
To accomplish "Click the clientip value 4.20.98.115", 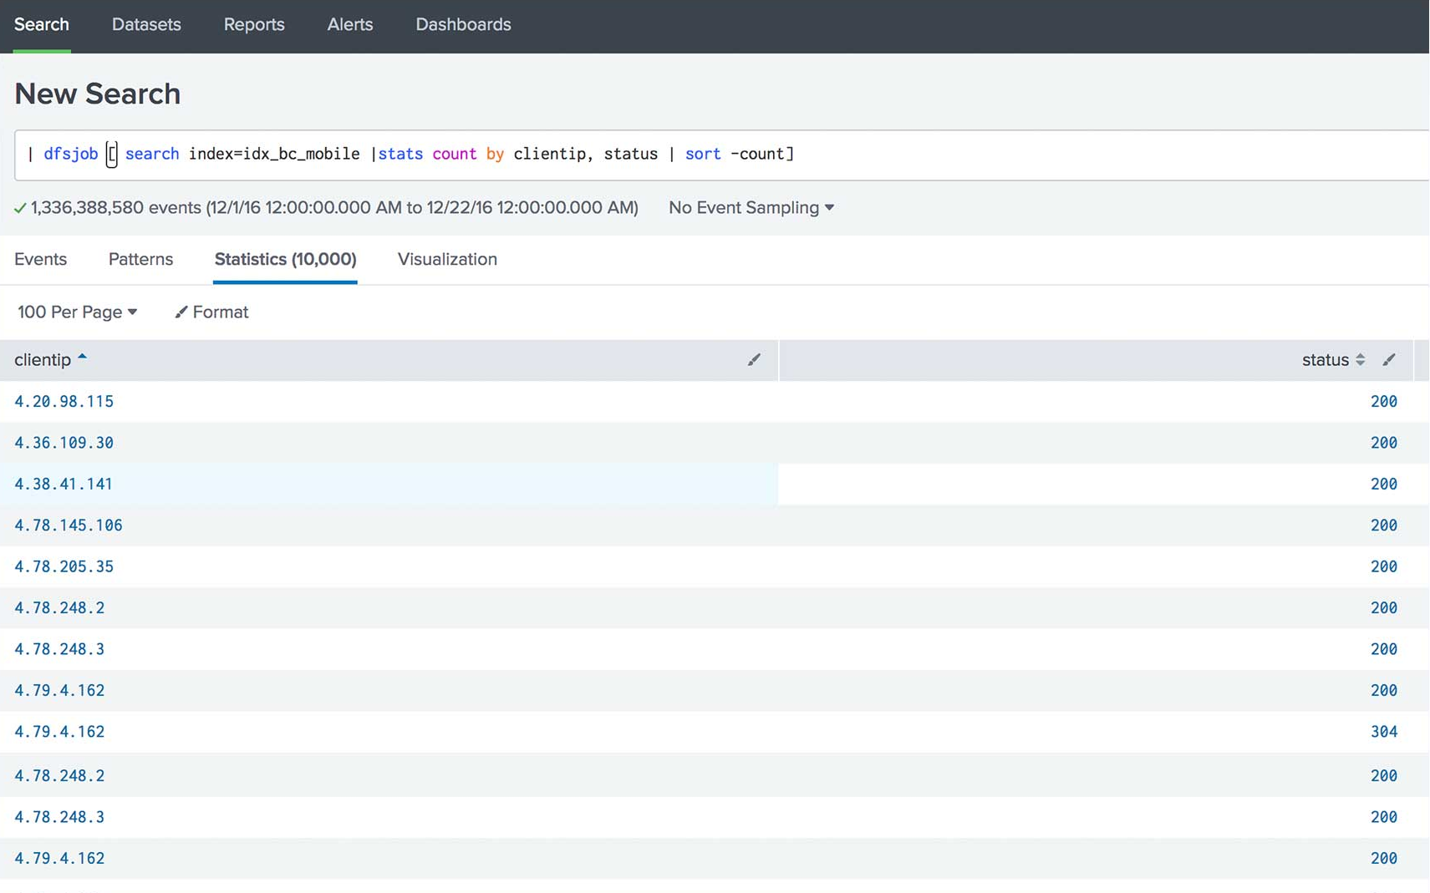I will coord(64,402).
